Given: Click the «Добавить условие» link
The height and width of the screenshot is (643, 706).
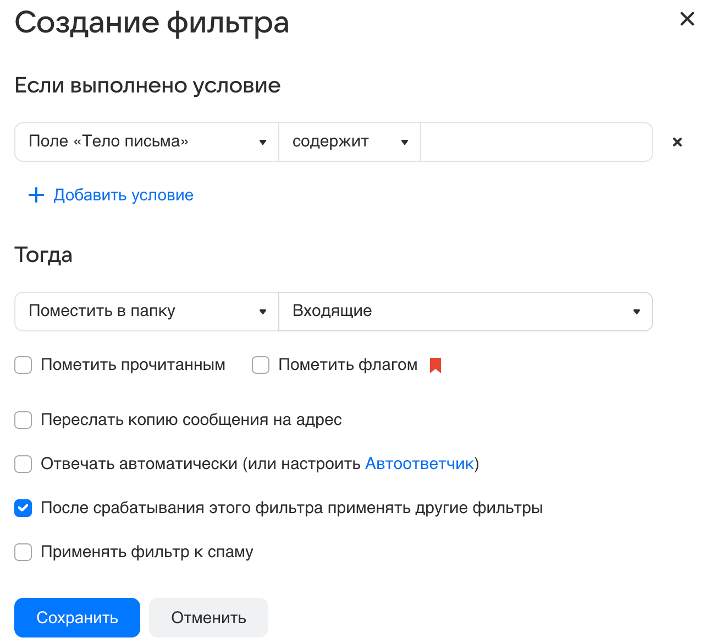Looking at the screenshot, I should [x=123, y=195].
